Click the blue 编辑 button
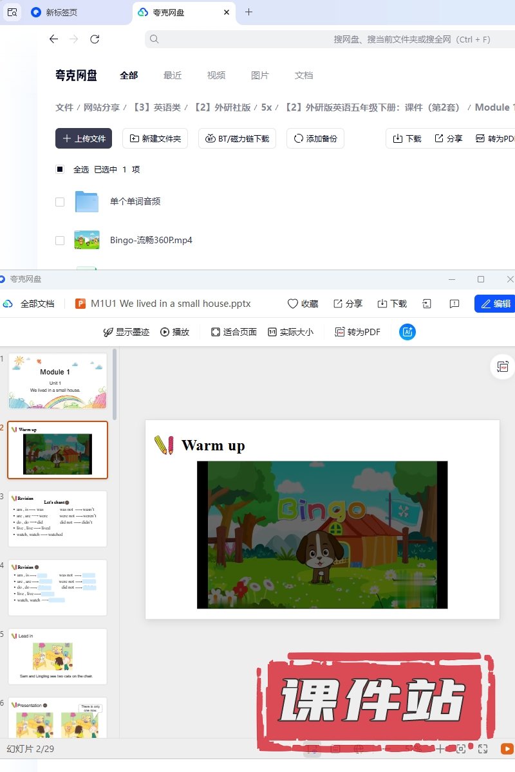Viewport: 515px width, 772px height. (x=495, y=304)
